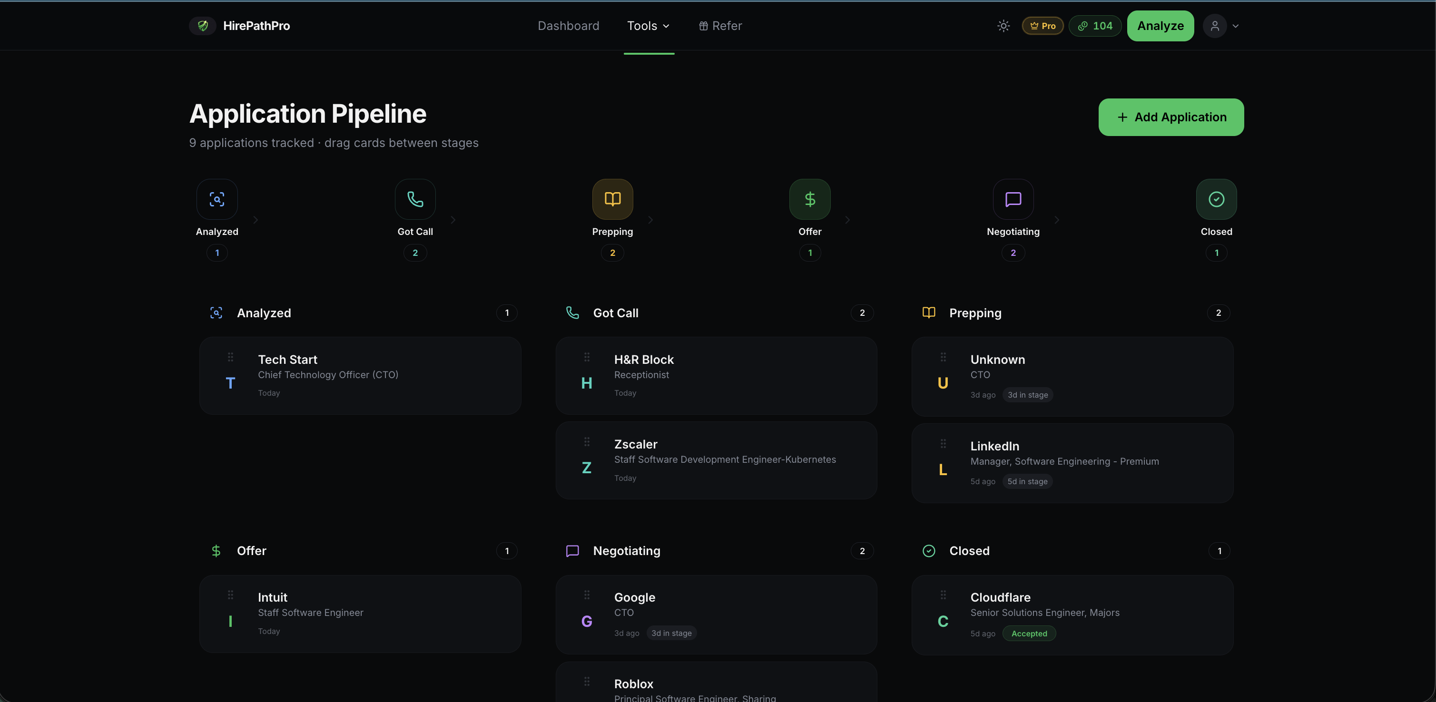The image size is (1436, 702).
Task: Click the Accepted badge on the Cloudflare card
Action: coord(1029,634)
